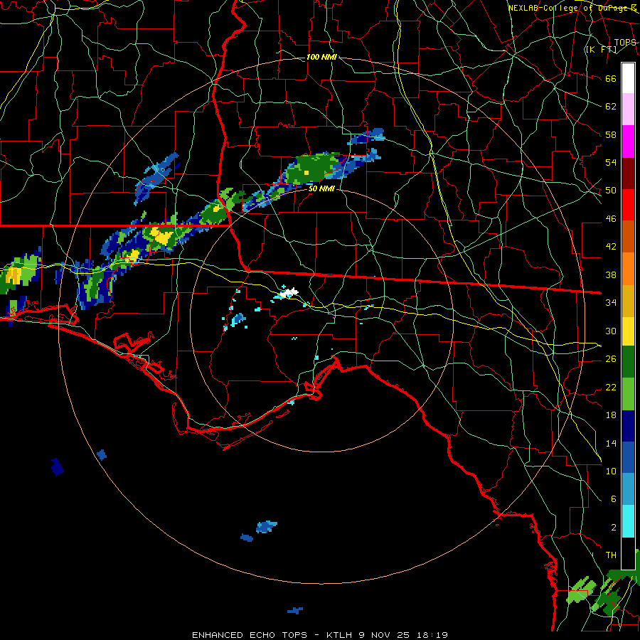640x640 pixels.
Task: Click the 62 legend value
Action: point(611,106)
